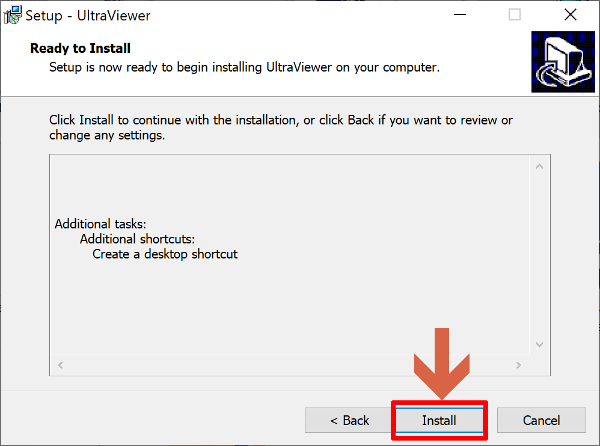Viewport: 600px width, 446px height.
Task: Click the summary box scroll up arrow
Action: pos(539,166)
